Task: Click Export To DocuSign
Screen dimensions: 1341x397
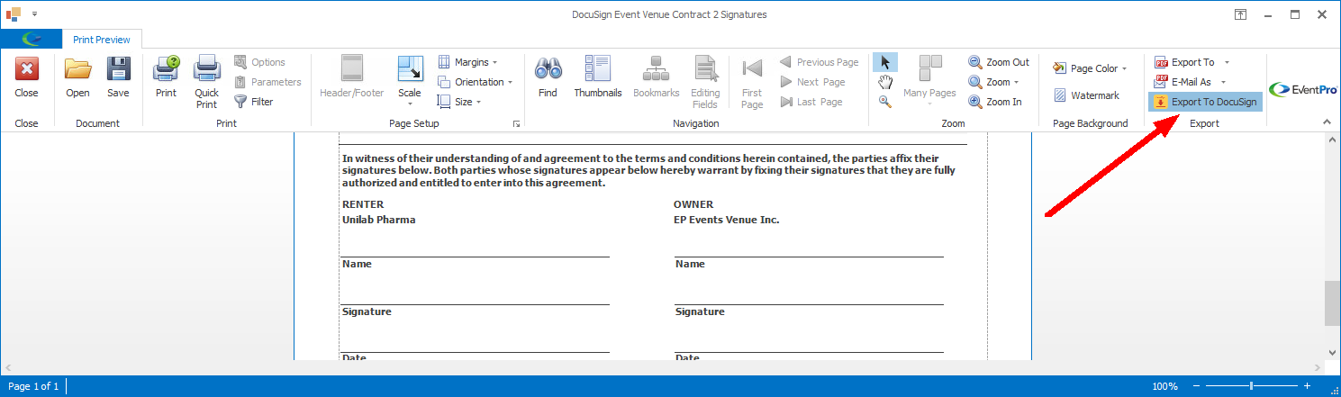Action: 1205,102
